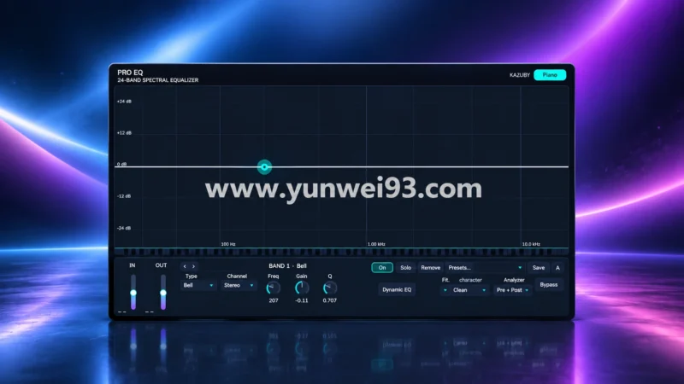Click the -24 dB axis label
Viewport: 684px width, 384px height.
pos(124,228)
